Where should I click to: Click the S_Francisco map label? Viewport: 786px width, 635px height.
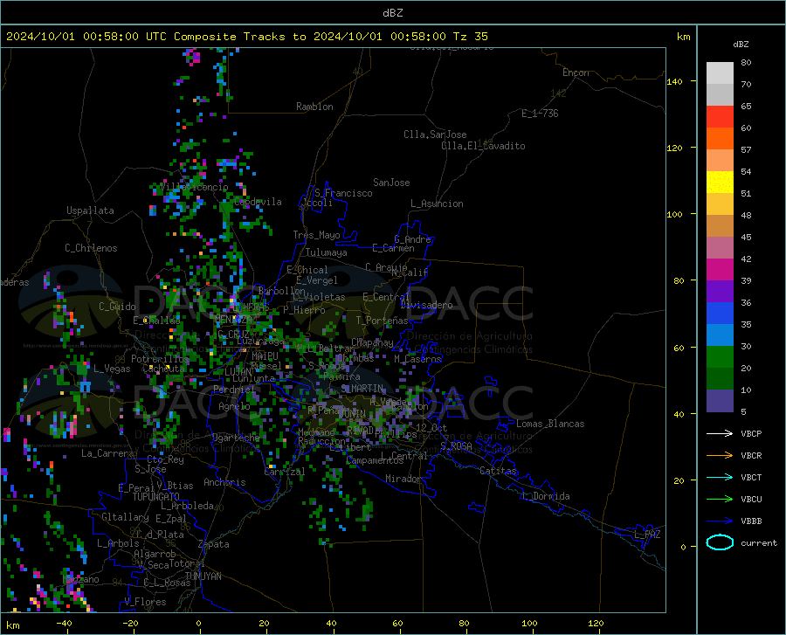pyautogui.click(x=343, y=193)
